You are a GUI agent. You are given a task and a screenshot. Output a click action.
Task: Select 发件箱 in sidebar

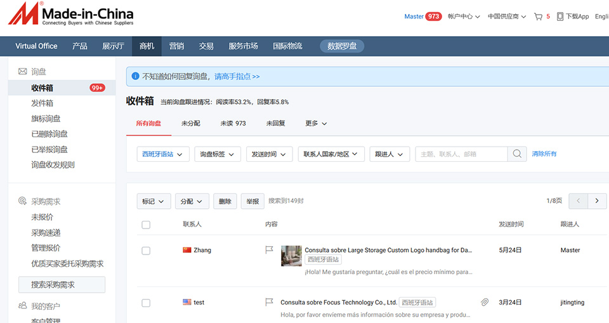coord(43,103)
